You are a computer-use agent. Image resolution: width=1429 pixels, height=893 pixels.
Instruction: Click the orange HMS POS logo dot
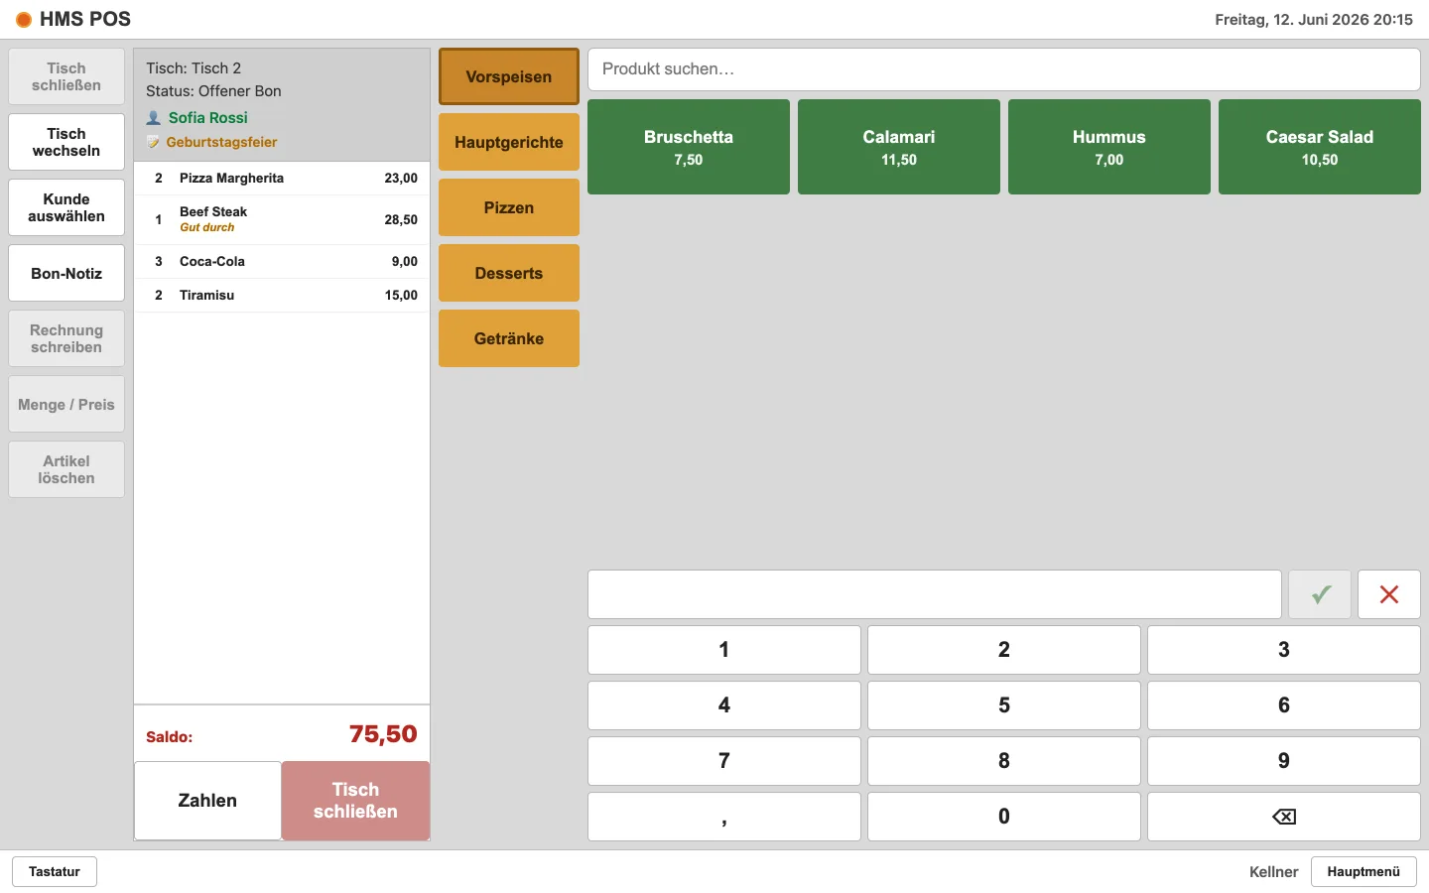[24, 20]
